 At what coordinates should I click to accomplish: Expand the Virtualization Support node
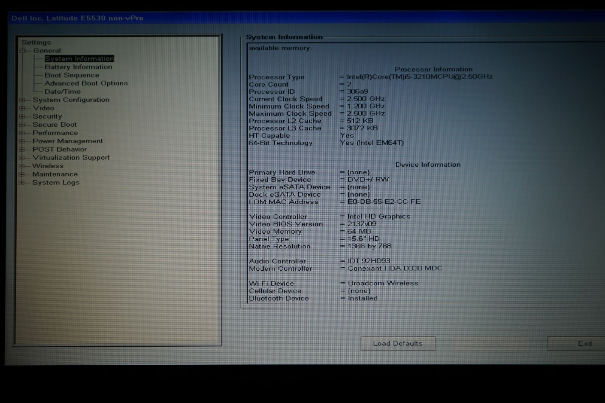(x=22, y=158)
